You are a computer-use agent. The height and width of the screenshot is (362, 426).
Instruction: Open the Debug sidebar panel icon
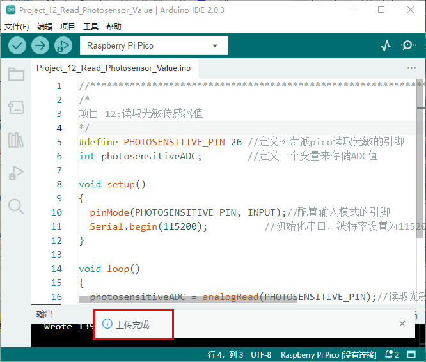click(x=16, y=173)
